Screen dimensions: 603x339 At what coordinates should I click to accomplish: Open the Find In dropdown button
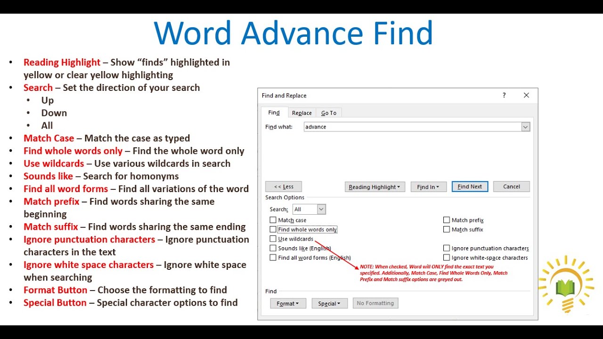pyautogui.click(x=428, y=187)
